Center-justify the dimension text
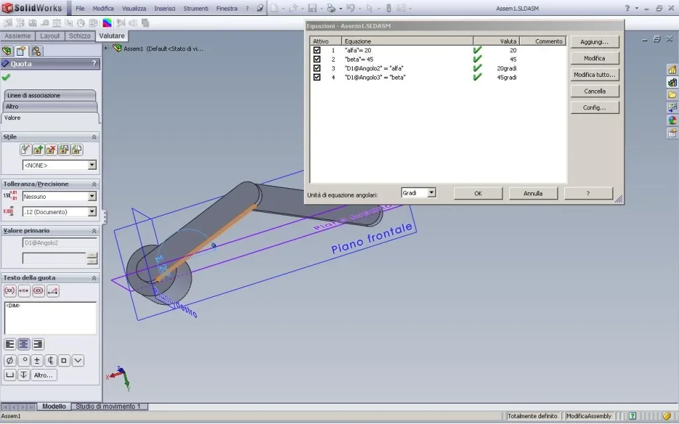The height and width of the screenshot is (424, 679). (x=24, y=344)
